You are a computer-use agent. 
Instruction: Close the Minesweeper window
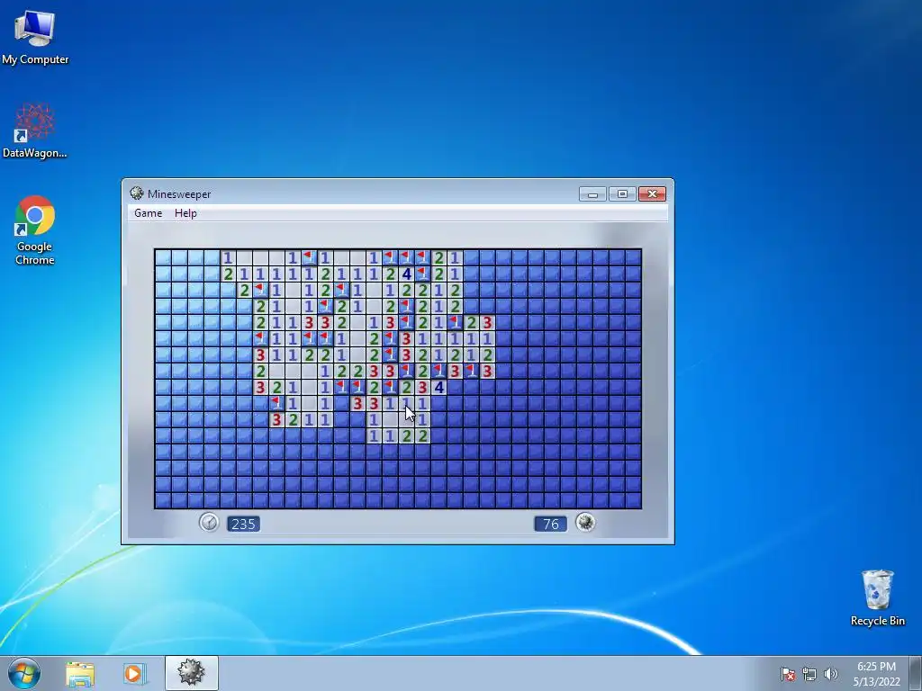652,194
